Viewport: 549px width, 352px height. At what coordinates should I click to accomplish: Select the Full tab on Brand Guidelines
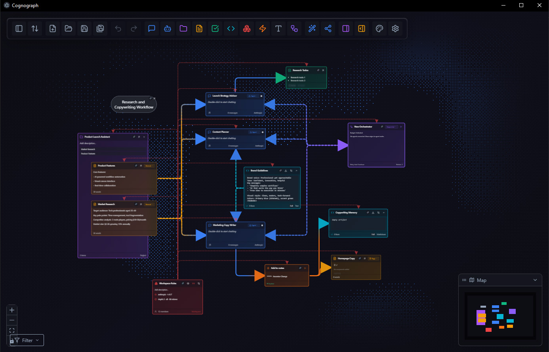pyautogui.click(x=292, y=206)
